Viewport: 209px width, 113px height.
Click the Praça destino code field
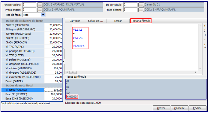pos(130,10)
